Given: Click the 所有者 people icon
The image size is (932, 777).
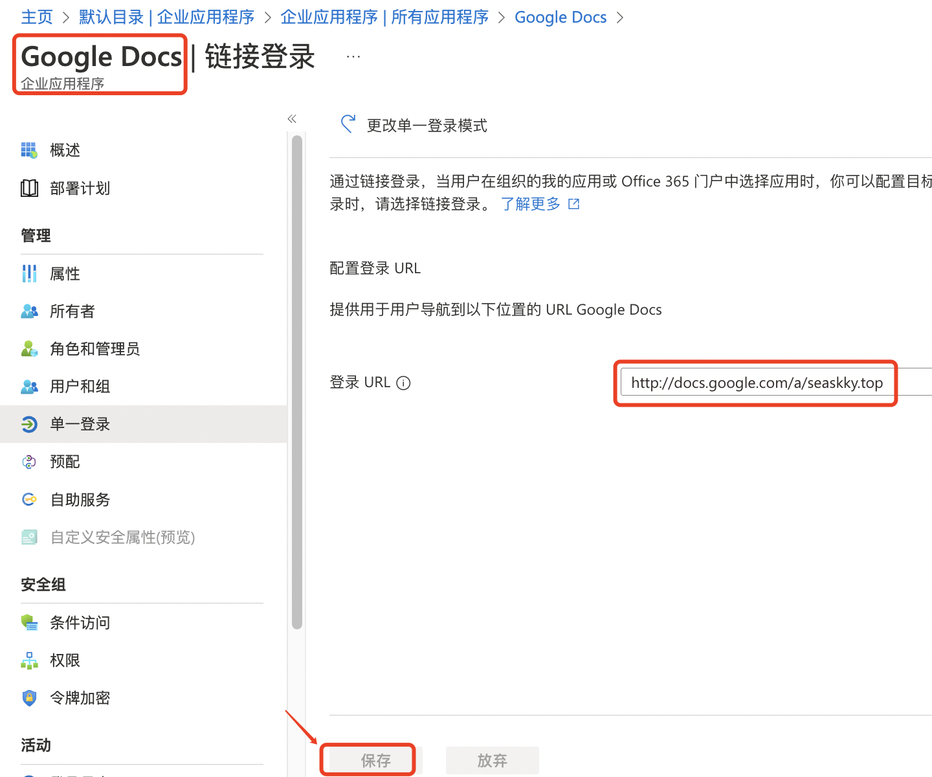Looking at the screenshot, I should coord(29,311).
